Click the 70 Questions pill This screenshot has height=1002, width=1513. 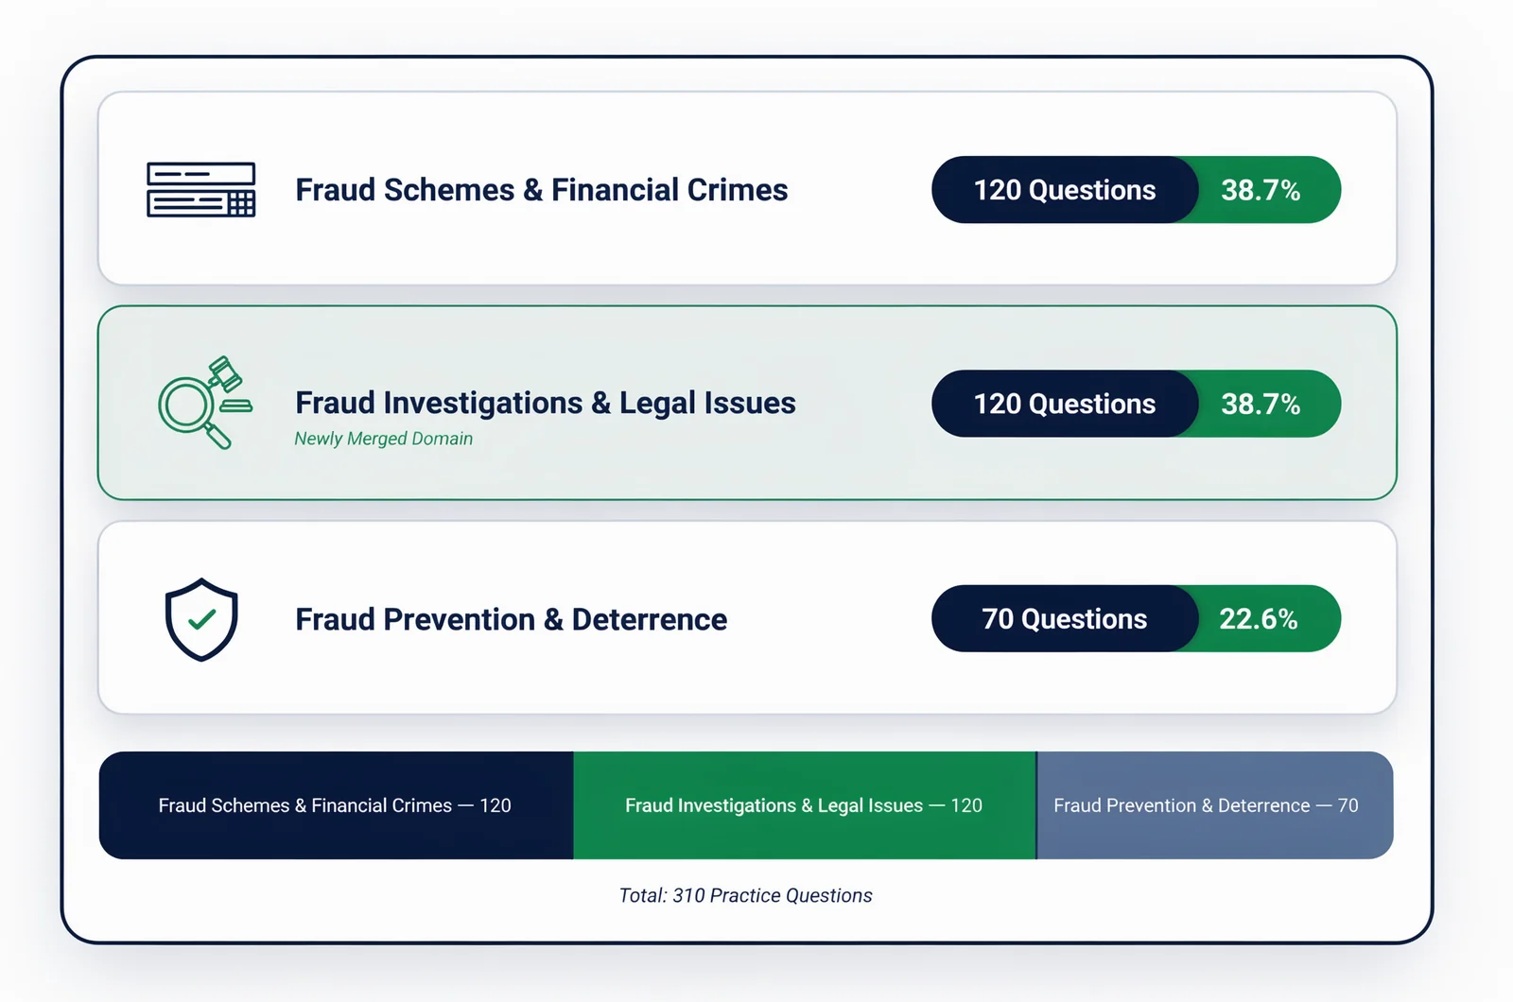[x=1065, y=618]
